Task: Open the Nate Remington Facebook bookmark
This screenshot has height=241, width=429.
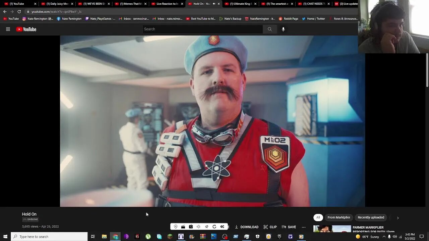Action: pyautogui.click(x=69, y=19)
